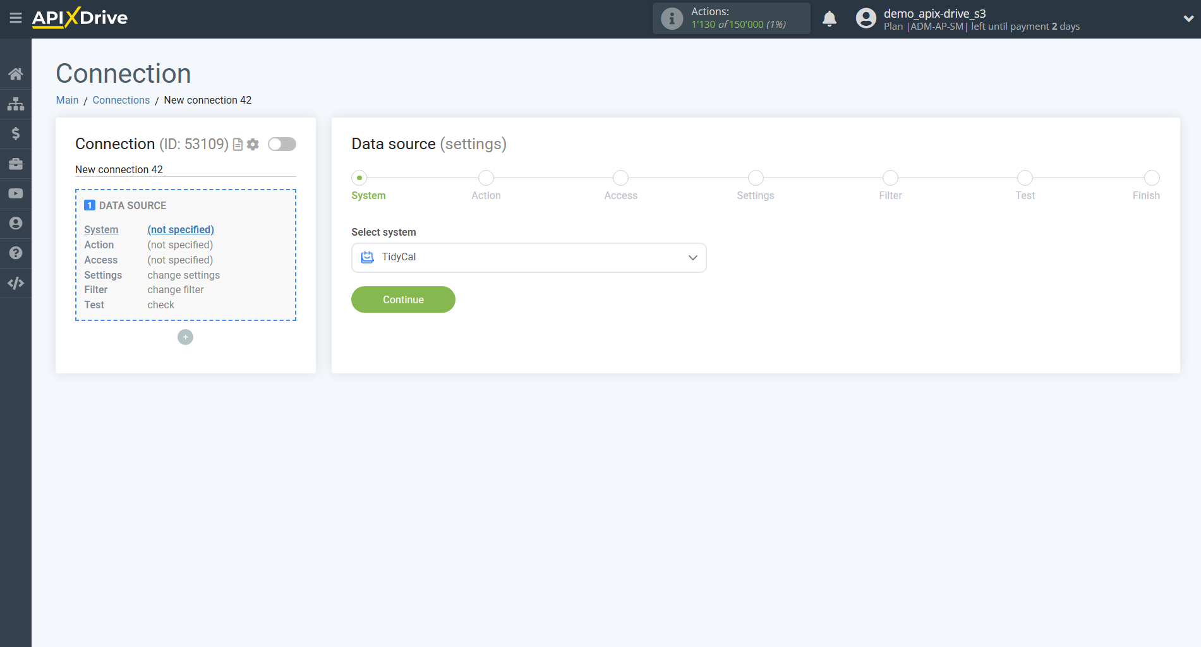
Task: Click the briefcase services icon in sidebar
Action: coord(16,163)
